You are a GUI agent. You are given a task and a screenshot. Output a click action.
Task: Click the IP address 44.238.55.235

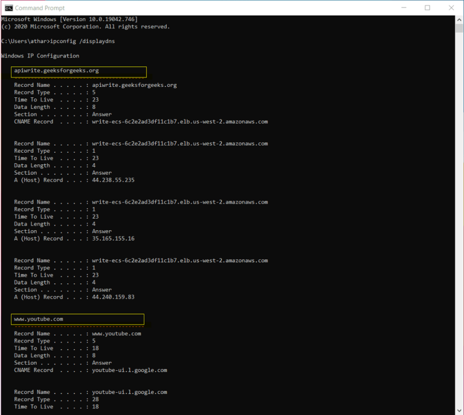tap(113, 180)
